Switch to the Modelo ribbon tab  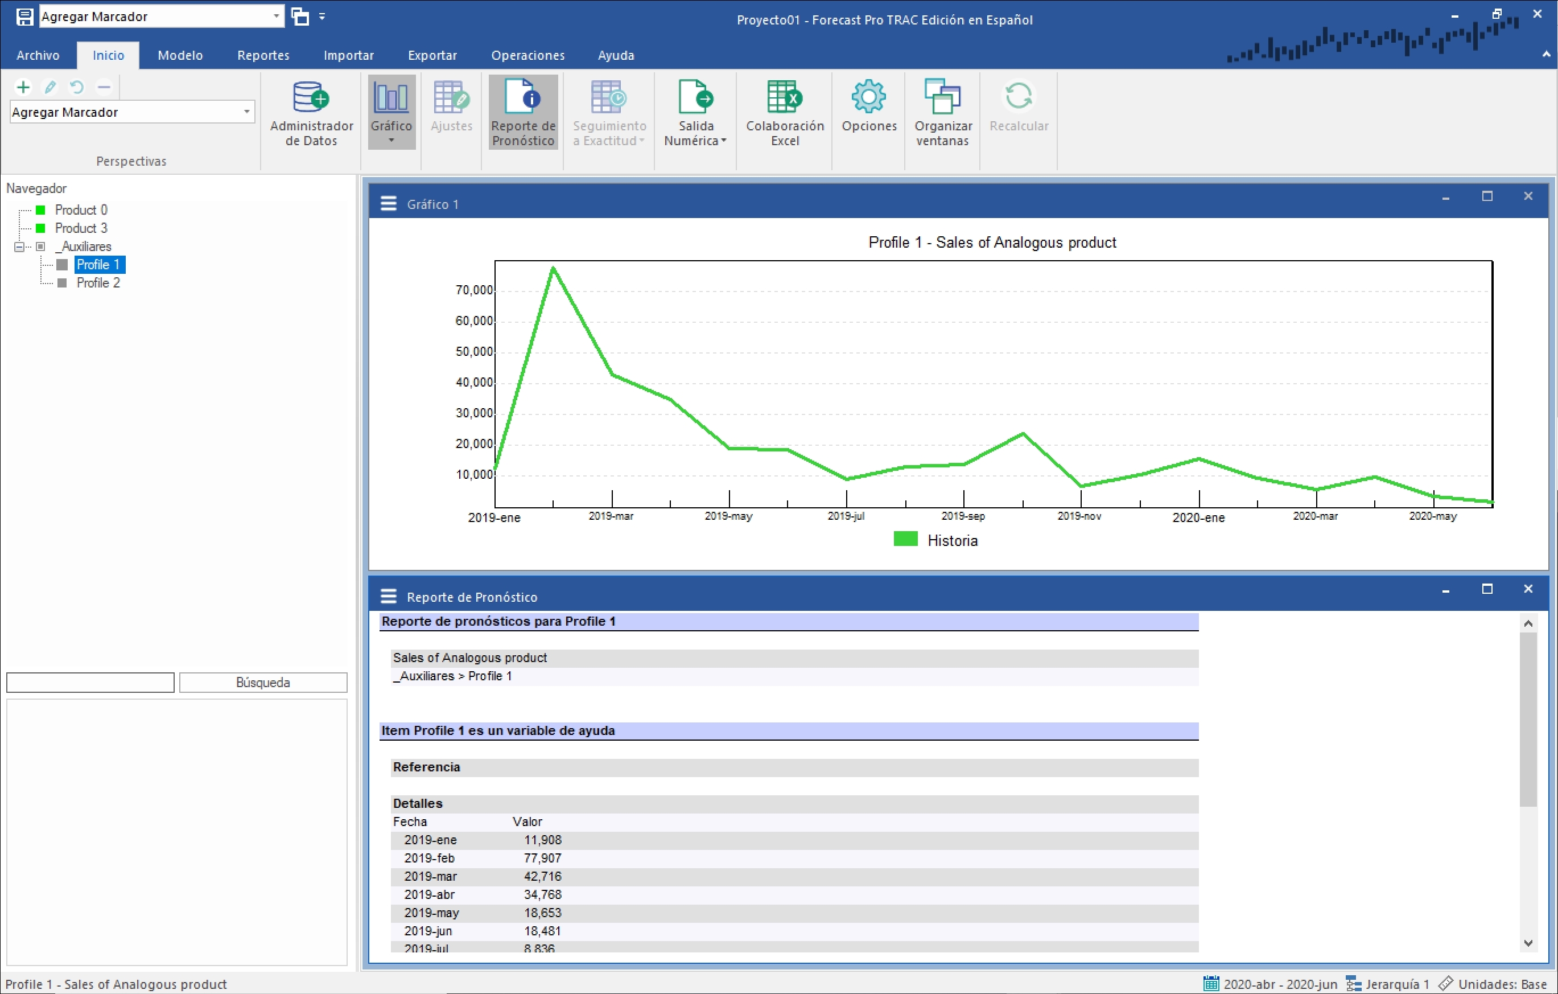pos(180,56)
